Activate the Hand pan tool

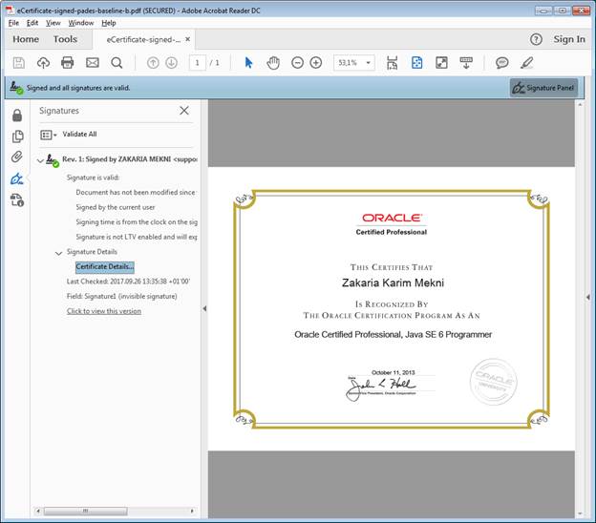[273, 63]
